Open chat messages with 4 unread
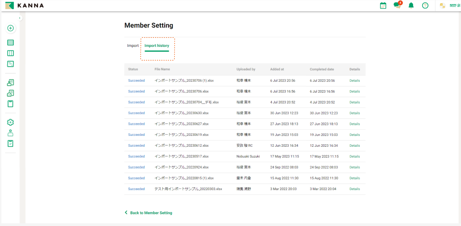The image size is (461, 226). [397, 6]
